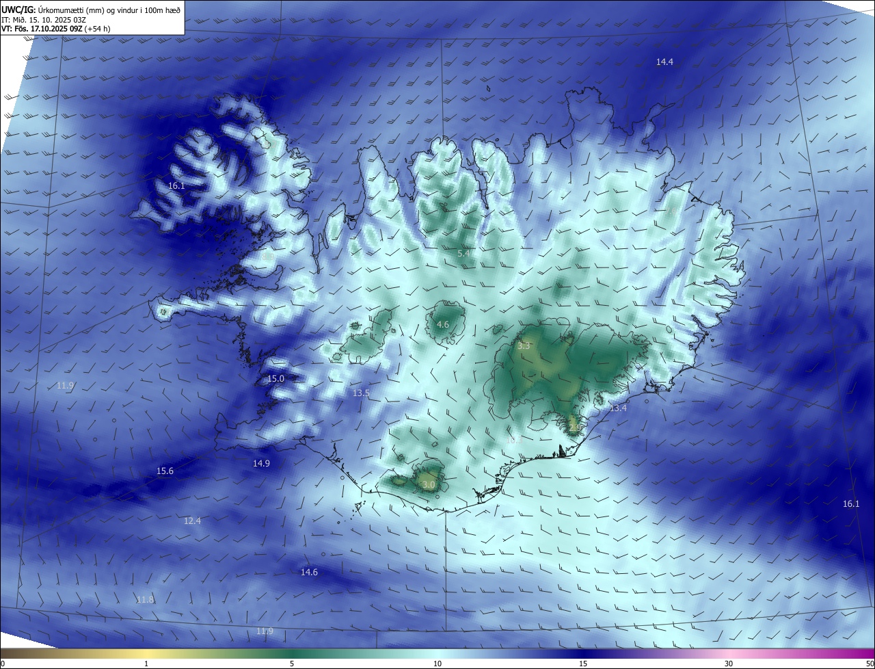Click the 'IT: Mið. 15. 10. 2025 03Z' line
The height and width of the screenshot is (669, 875).
(x=43, y=20)
